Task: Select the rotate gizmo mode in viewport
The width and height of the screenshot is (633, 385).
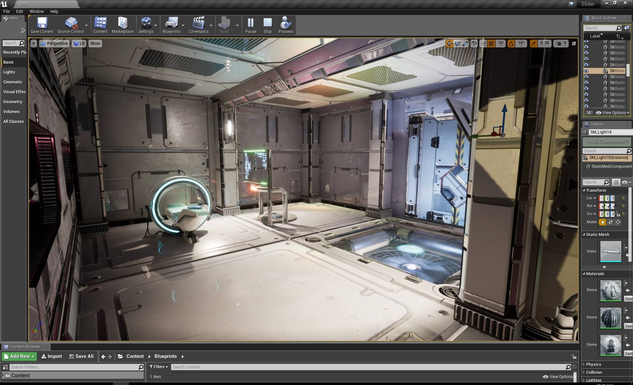Action: point(457,43)
